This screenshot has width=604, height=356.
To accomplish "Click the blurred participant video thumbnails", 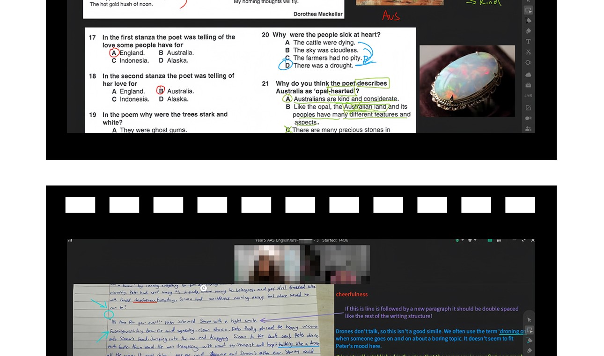I will click(302, 264).
